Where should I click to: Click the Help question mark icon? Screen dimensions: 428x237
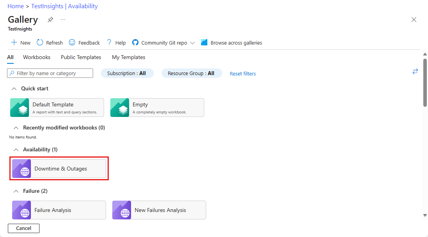point(109,42)
